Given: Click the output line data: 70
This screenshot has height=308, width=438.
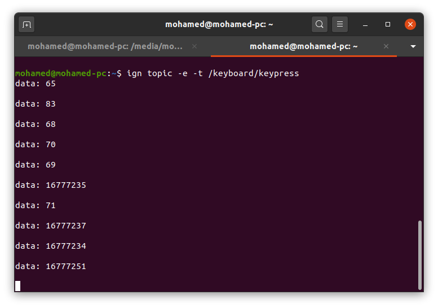Looking at the screenshot, I should [36, 144].
